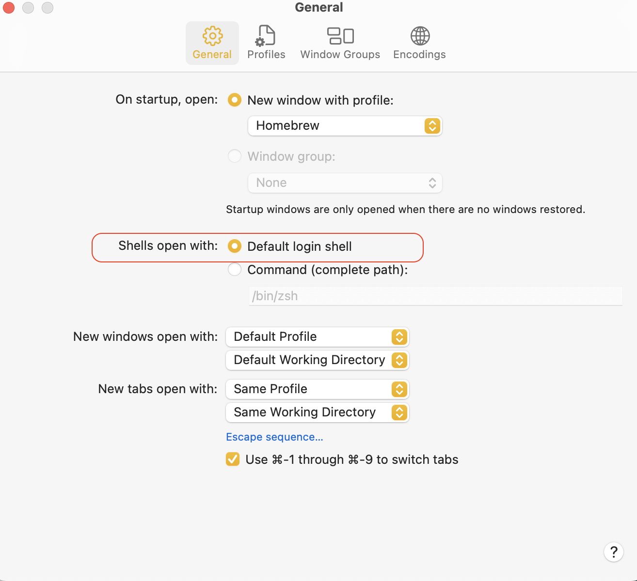Open the "Default Working Directory" dropdown
This screenshot has height=581, width=637.
317,360
